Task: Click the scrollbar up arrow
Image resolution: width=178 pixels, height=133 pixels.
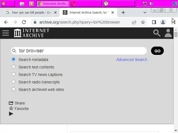Action: pyautogui.click(x=176, y=30)
